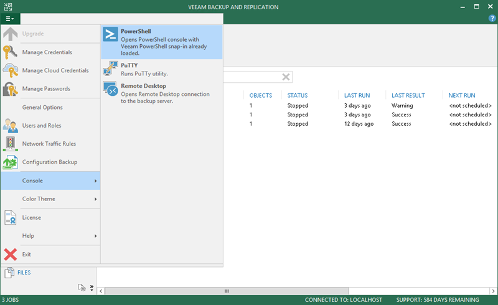Click the scrollbar right arrow

pos(493,291)
